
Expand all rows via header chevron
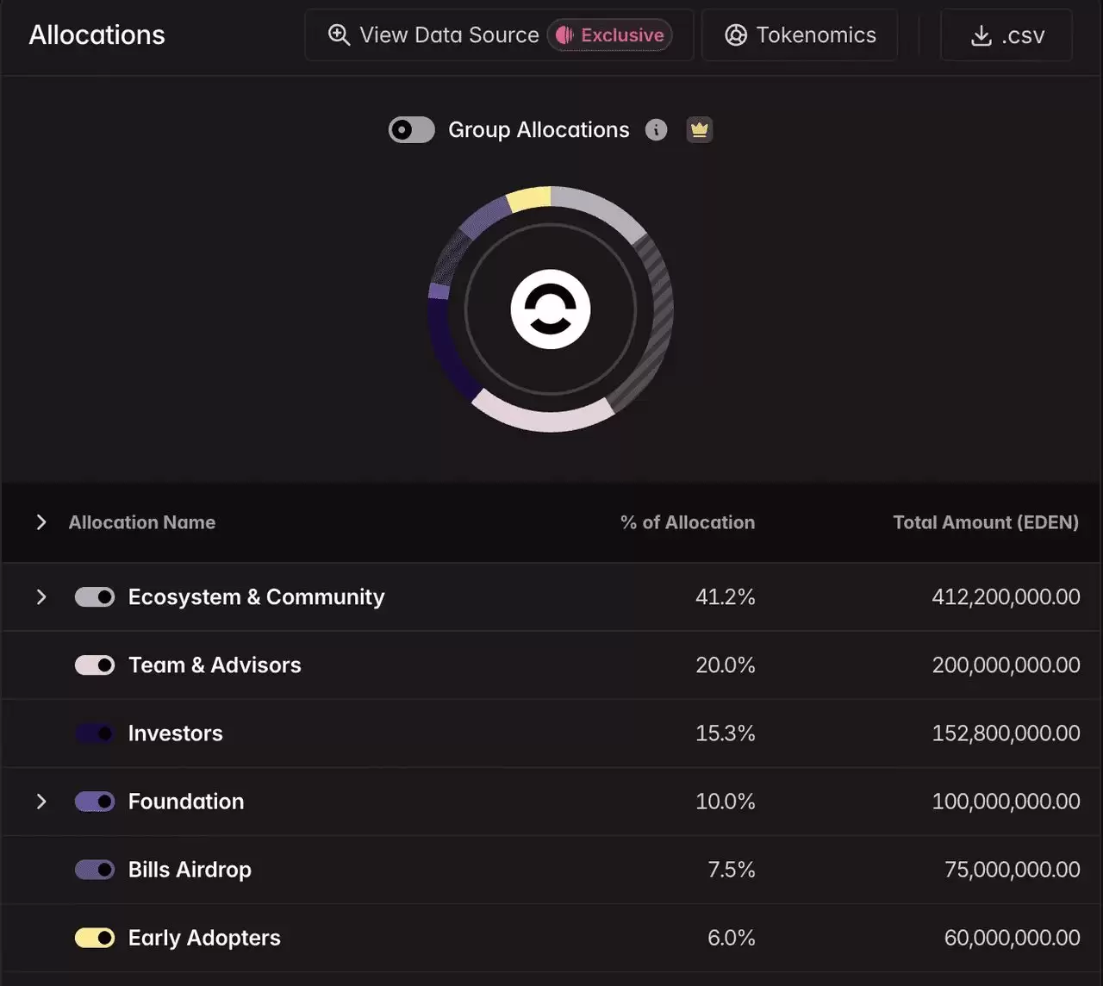click(41, 522)
